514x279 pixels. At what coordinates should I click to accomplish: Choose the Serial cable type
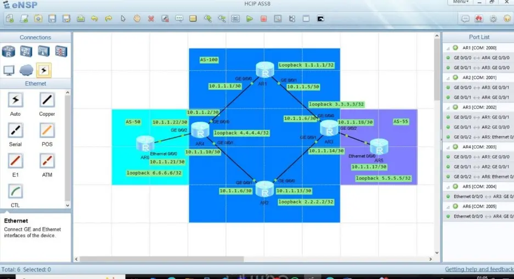(15, 130)
